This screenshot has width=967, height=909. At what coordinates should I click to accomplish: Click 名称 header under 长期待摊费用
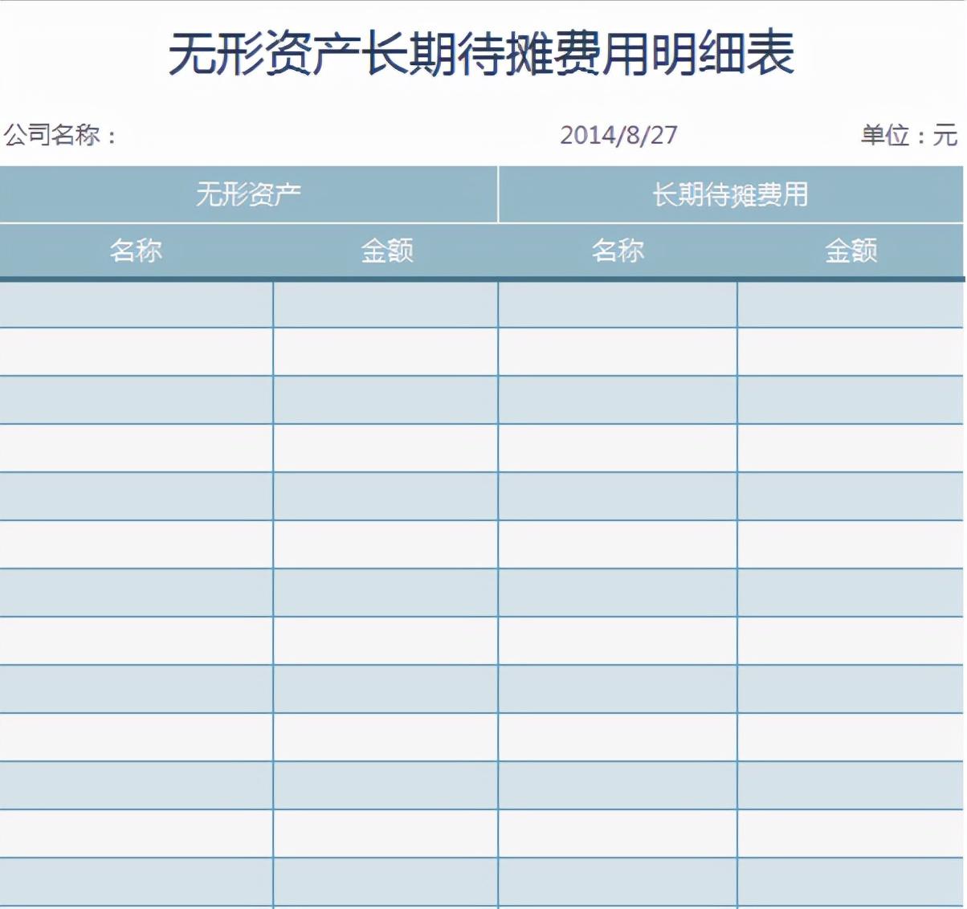[x=618, y=251]
